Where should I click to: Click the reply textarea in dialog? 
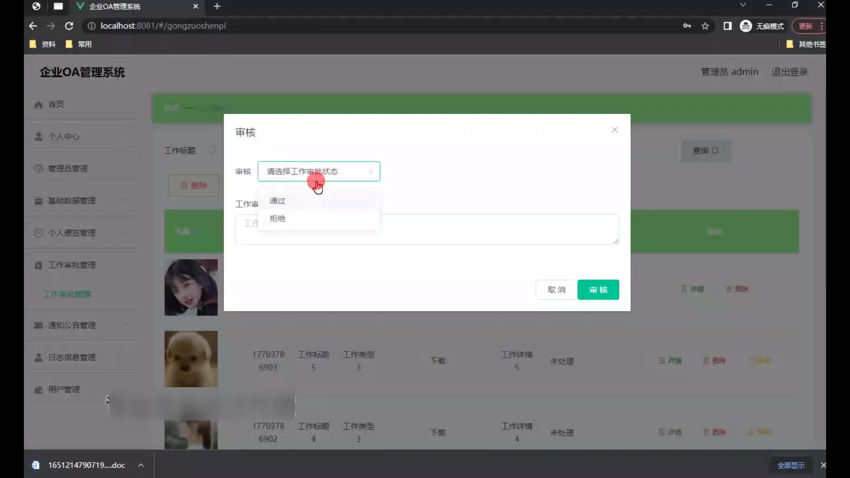(487, 229)
